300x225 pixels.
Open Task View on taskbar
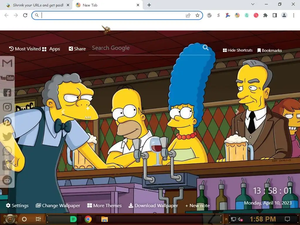[x=38, y=219]
